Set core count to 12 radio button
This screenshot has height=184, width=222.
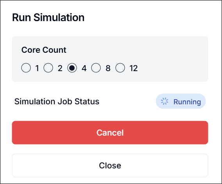pos(120,68)
